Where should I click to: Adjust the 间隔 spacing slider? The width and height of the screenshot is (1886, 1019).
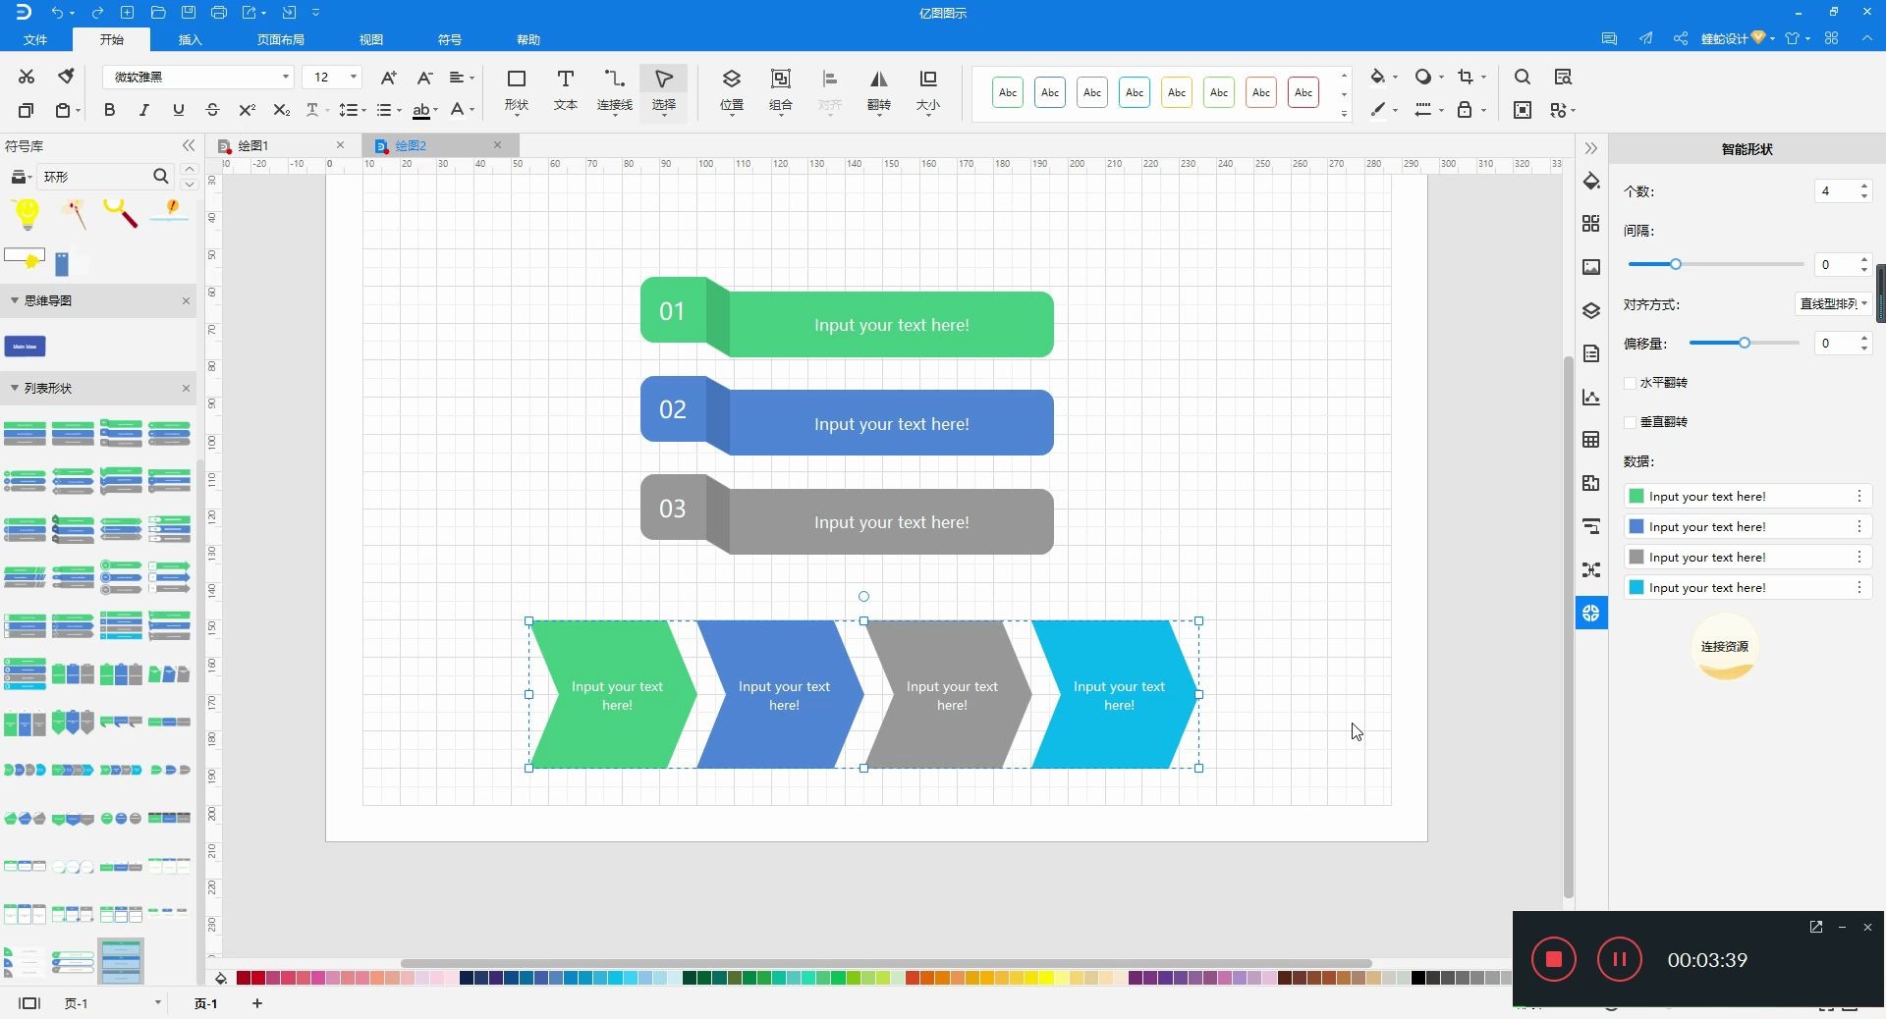1676,264
